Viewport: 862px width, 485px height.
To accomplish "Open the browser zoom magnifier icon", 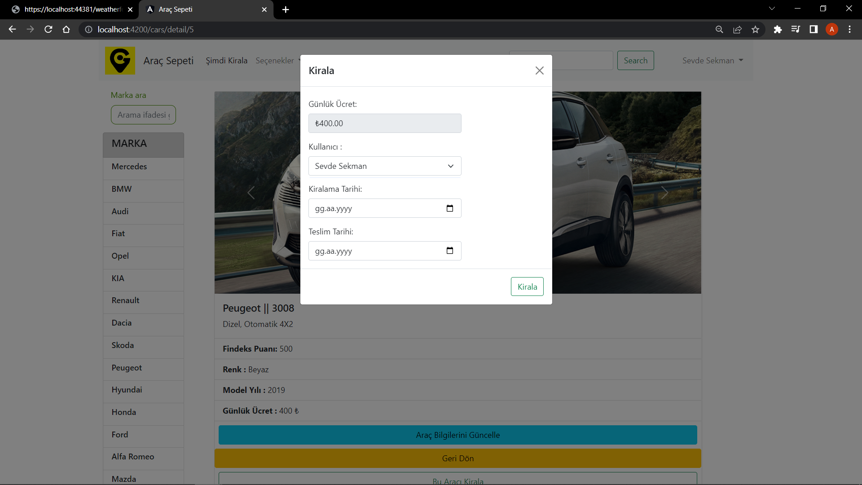I will 719,30.
